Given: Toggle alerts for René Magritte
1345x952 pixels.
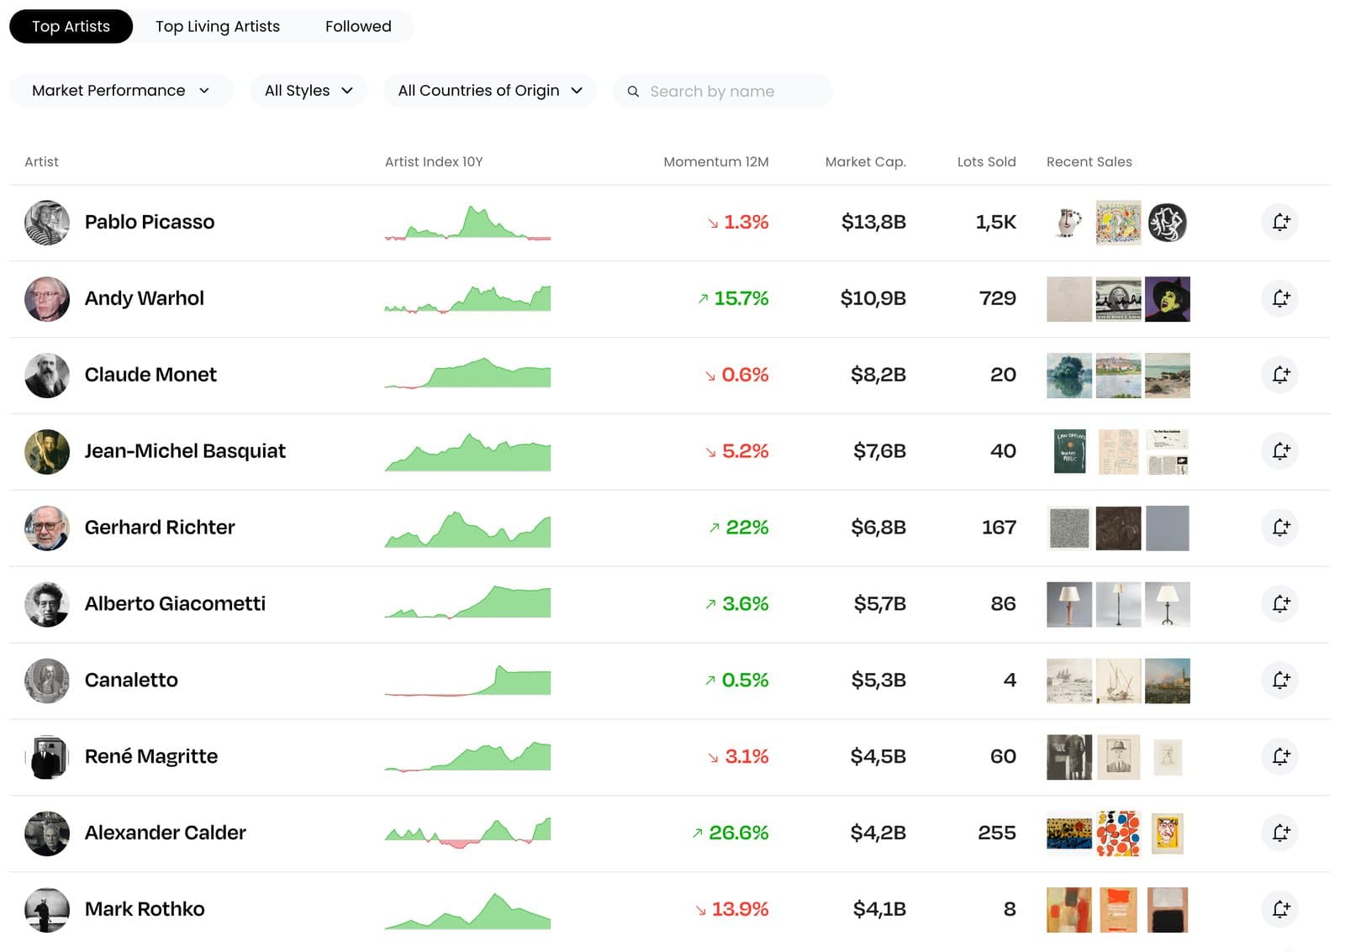Looking at the screenshot, I should pyautogui.click(x=1280, y=756).
